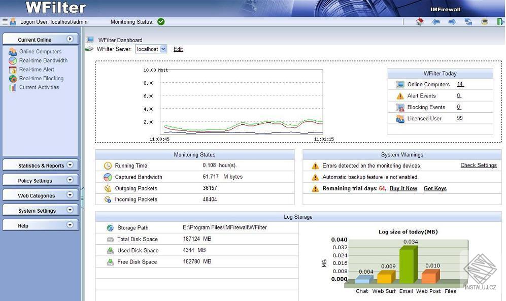Expand the Web Categories panel arrow
The width and height of the screenshot is (506, 301).
(x=70, y=195)
